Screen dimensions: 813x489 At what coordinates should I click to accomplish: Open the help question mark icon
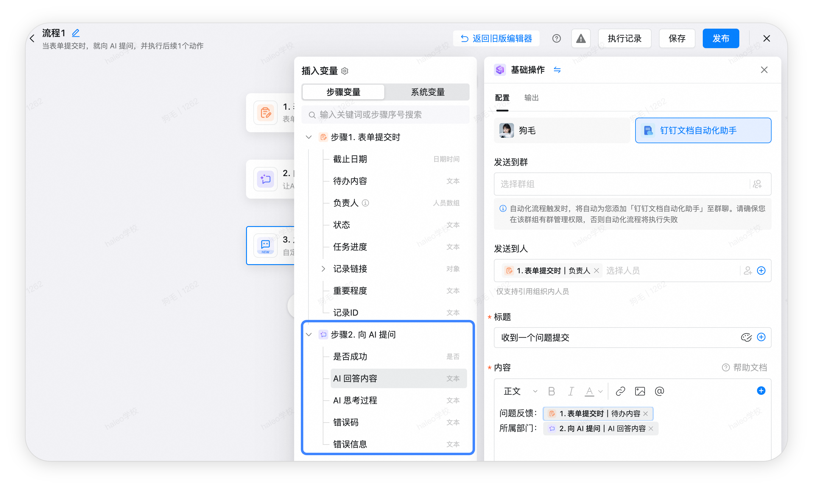click(x=556, y=39)
